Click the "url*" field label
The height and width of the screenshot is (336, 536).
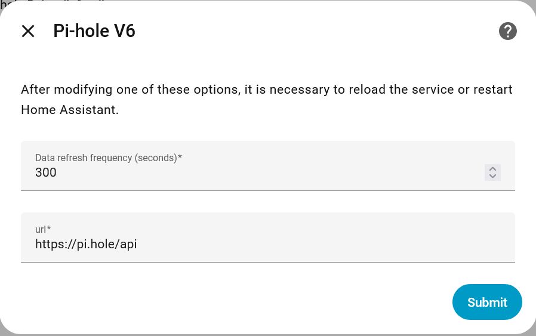(43, 229)
